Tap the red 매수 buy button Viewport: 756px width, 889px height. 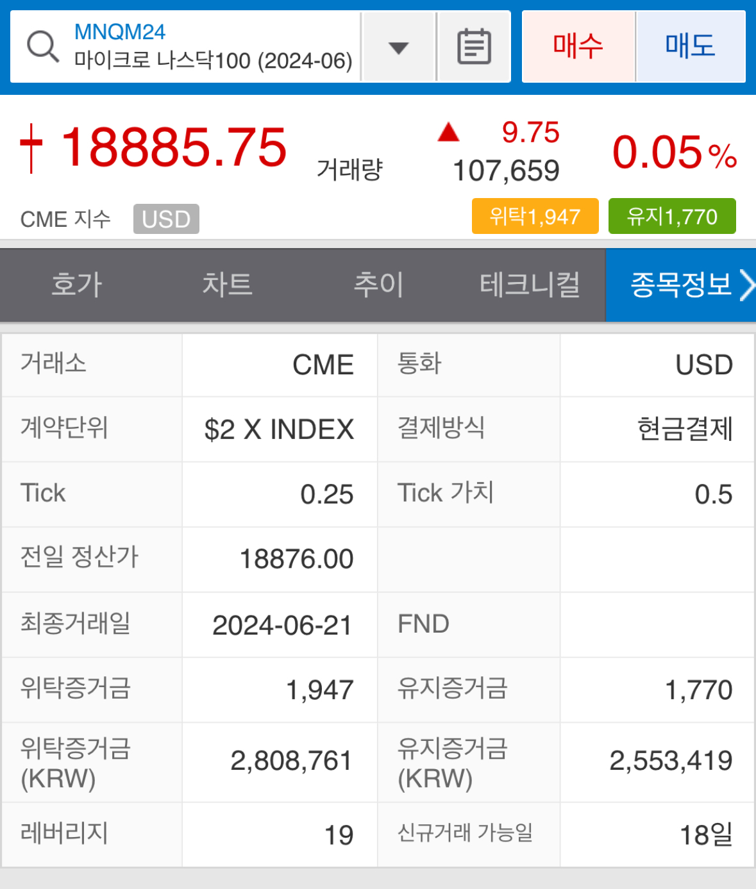pos(578,46)
